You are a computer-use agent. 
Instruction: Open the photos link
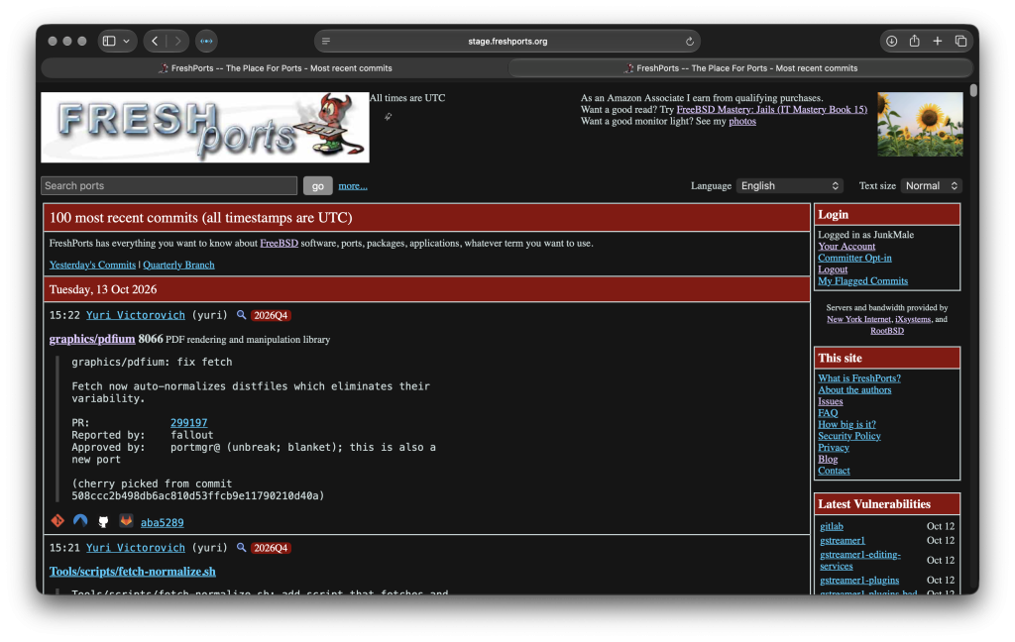click(742, 121)
